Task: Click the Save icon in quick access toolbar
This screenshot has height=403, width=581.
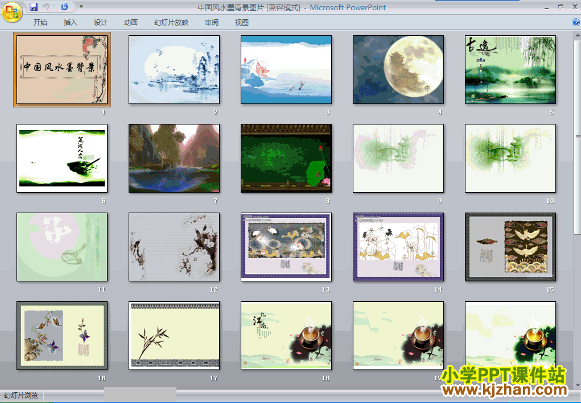Action: tap(34, 7)
